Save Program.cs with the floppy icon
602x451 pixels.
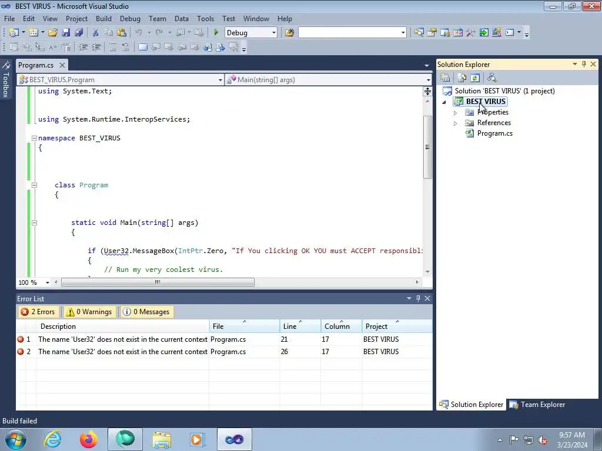tap(66, 33)
